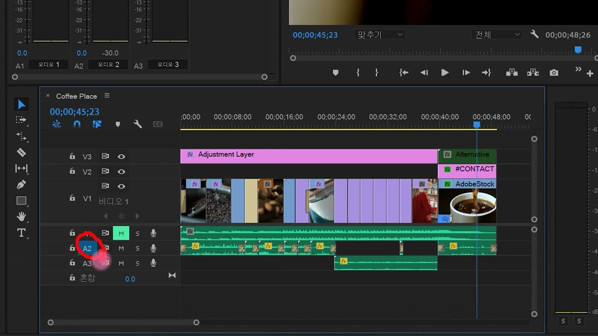
Task: Click the Snap magnet icon in timeline
Action: click(77, 124)
